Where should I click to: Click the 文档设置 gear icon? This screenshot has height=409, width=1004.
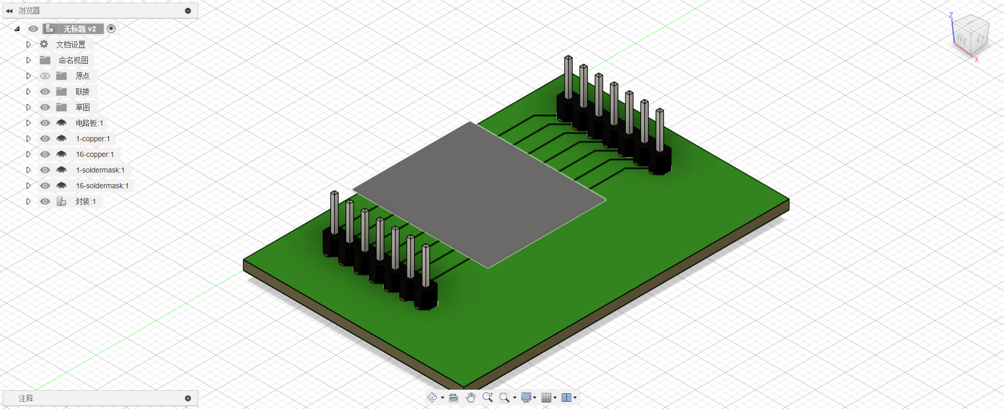[x=44, y=44]
